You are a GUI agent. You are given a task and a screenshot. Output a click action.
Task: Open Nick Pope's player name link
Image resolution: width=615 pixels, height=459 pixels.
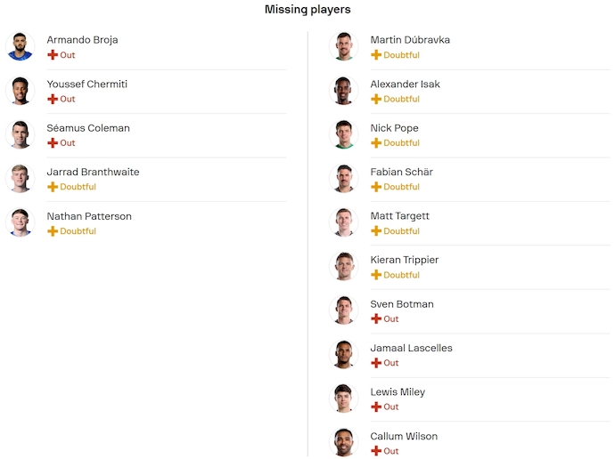[x=394, y=128]
